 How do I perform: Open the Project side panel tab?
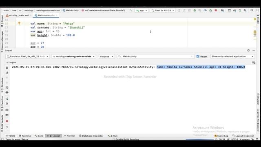tap(2, 20)
